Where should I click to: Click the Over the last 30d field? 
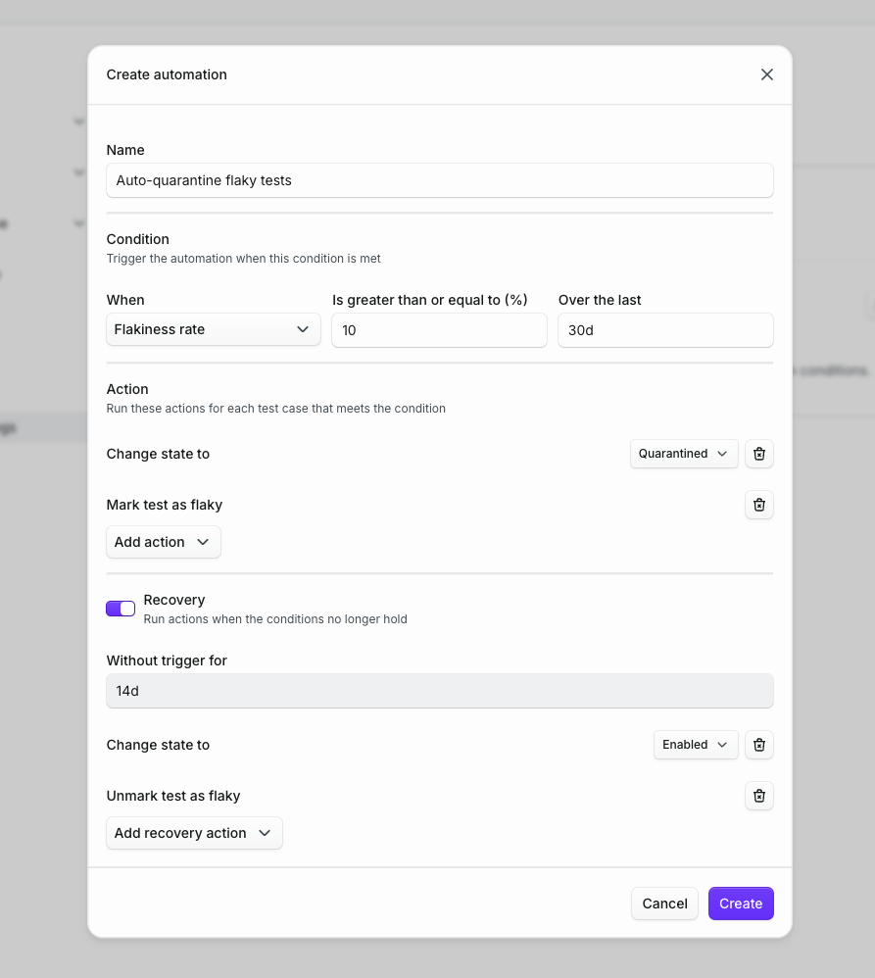665,330
